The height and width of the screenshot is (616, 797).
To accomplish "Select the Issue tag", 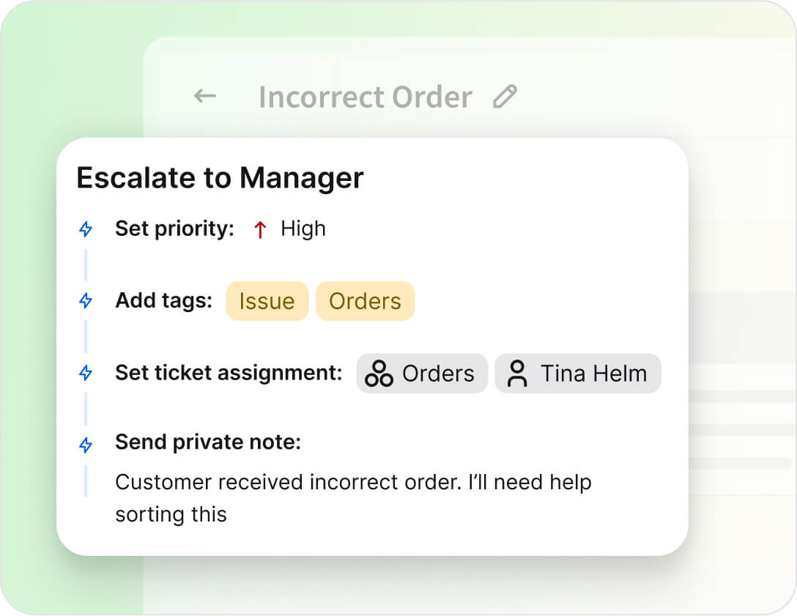I will [267, 300].
